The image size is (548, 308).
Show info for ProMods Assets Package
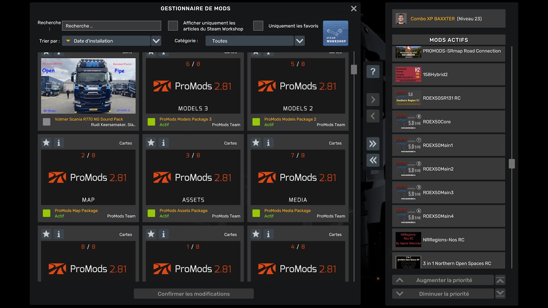click(x=164, y=142)
